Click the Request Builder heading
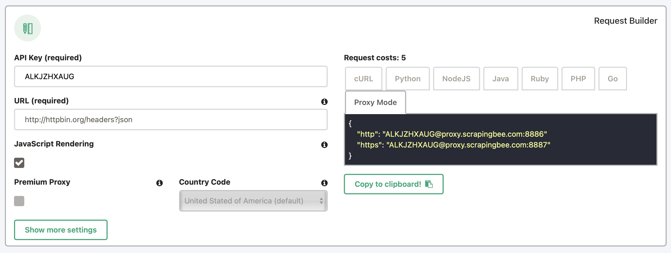 coord(625,20)
